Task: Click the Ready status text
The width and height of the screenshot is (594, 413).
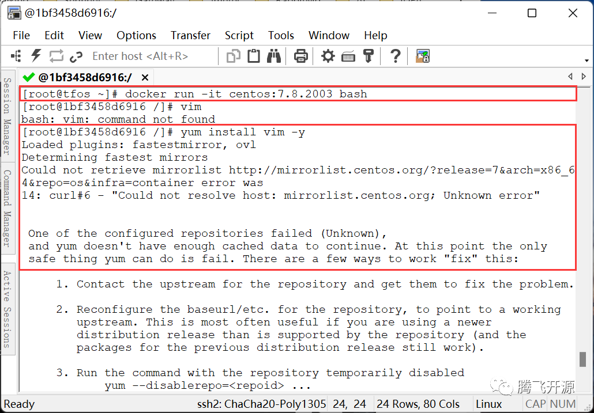Action: pyautogui.click(x=19, y=404)
